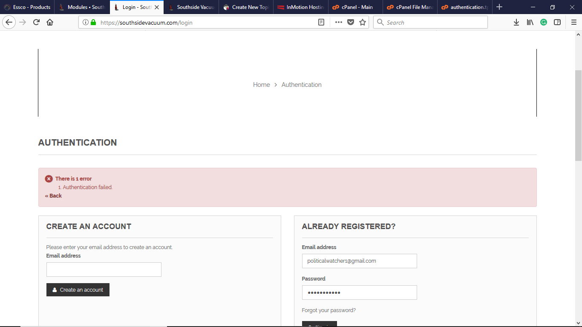Switch to the Modules tab
The width and height of the screenshot is (582, 327).
tap(82, 7)
